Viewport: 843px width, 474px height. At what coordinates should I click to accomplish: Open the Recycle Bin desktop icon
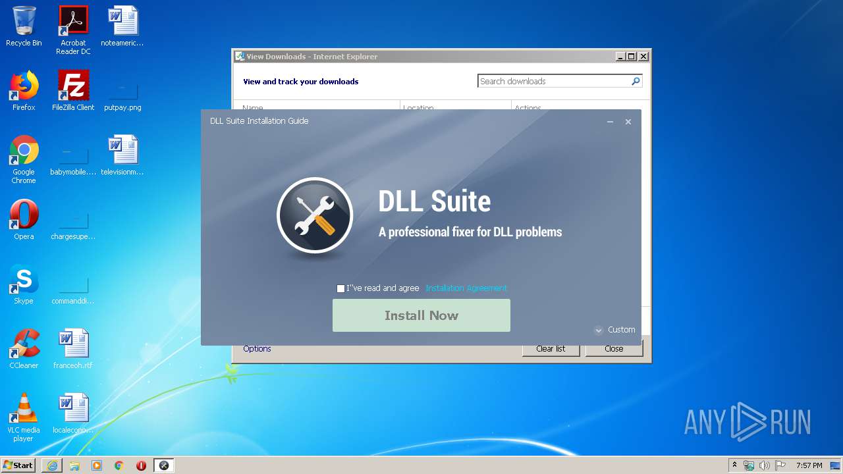click(24, 26)
